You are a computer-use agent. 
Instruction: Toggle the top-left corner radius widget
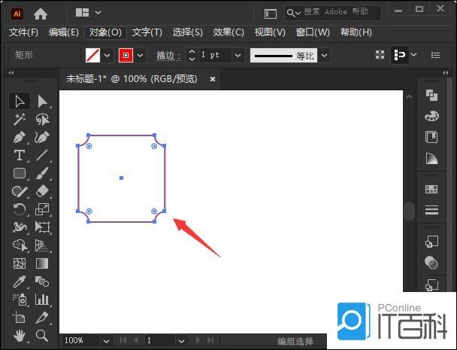click(89, 146)
